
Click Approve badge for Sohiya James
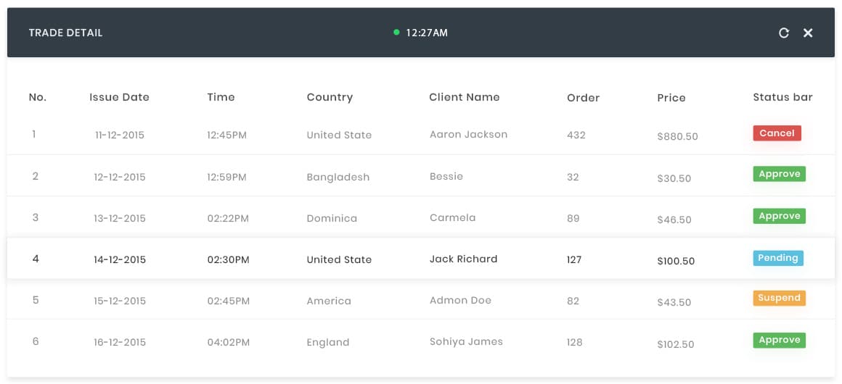click(x=779, y=340)
